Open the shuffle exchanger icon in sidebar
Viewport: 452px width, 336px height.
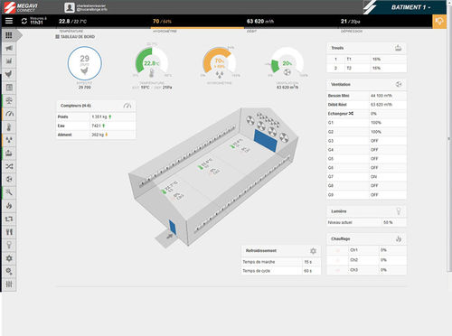[9, 166]
